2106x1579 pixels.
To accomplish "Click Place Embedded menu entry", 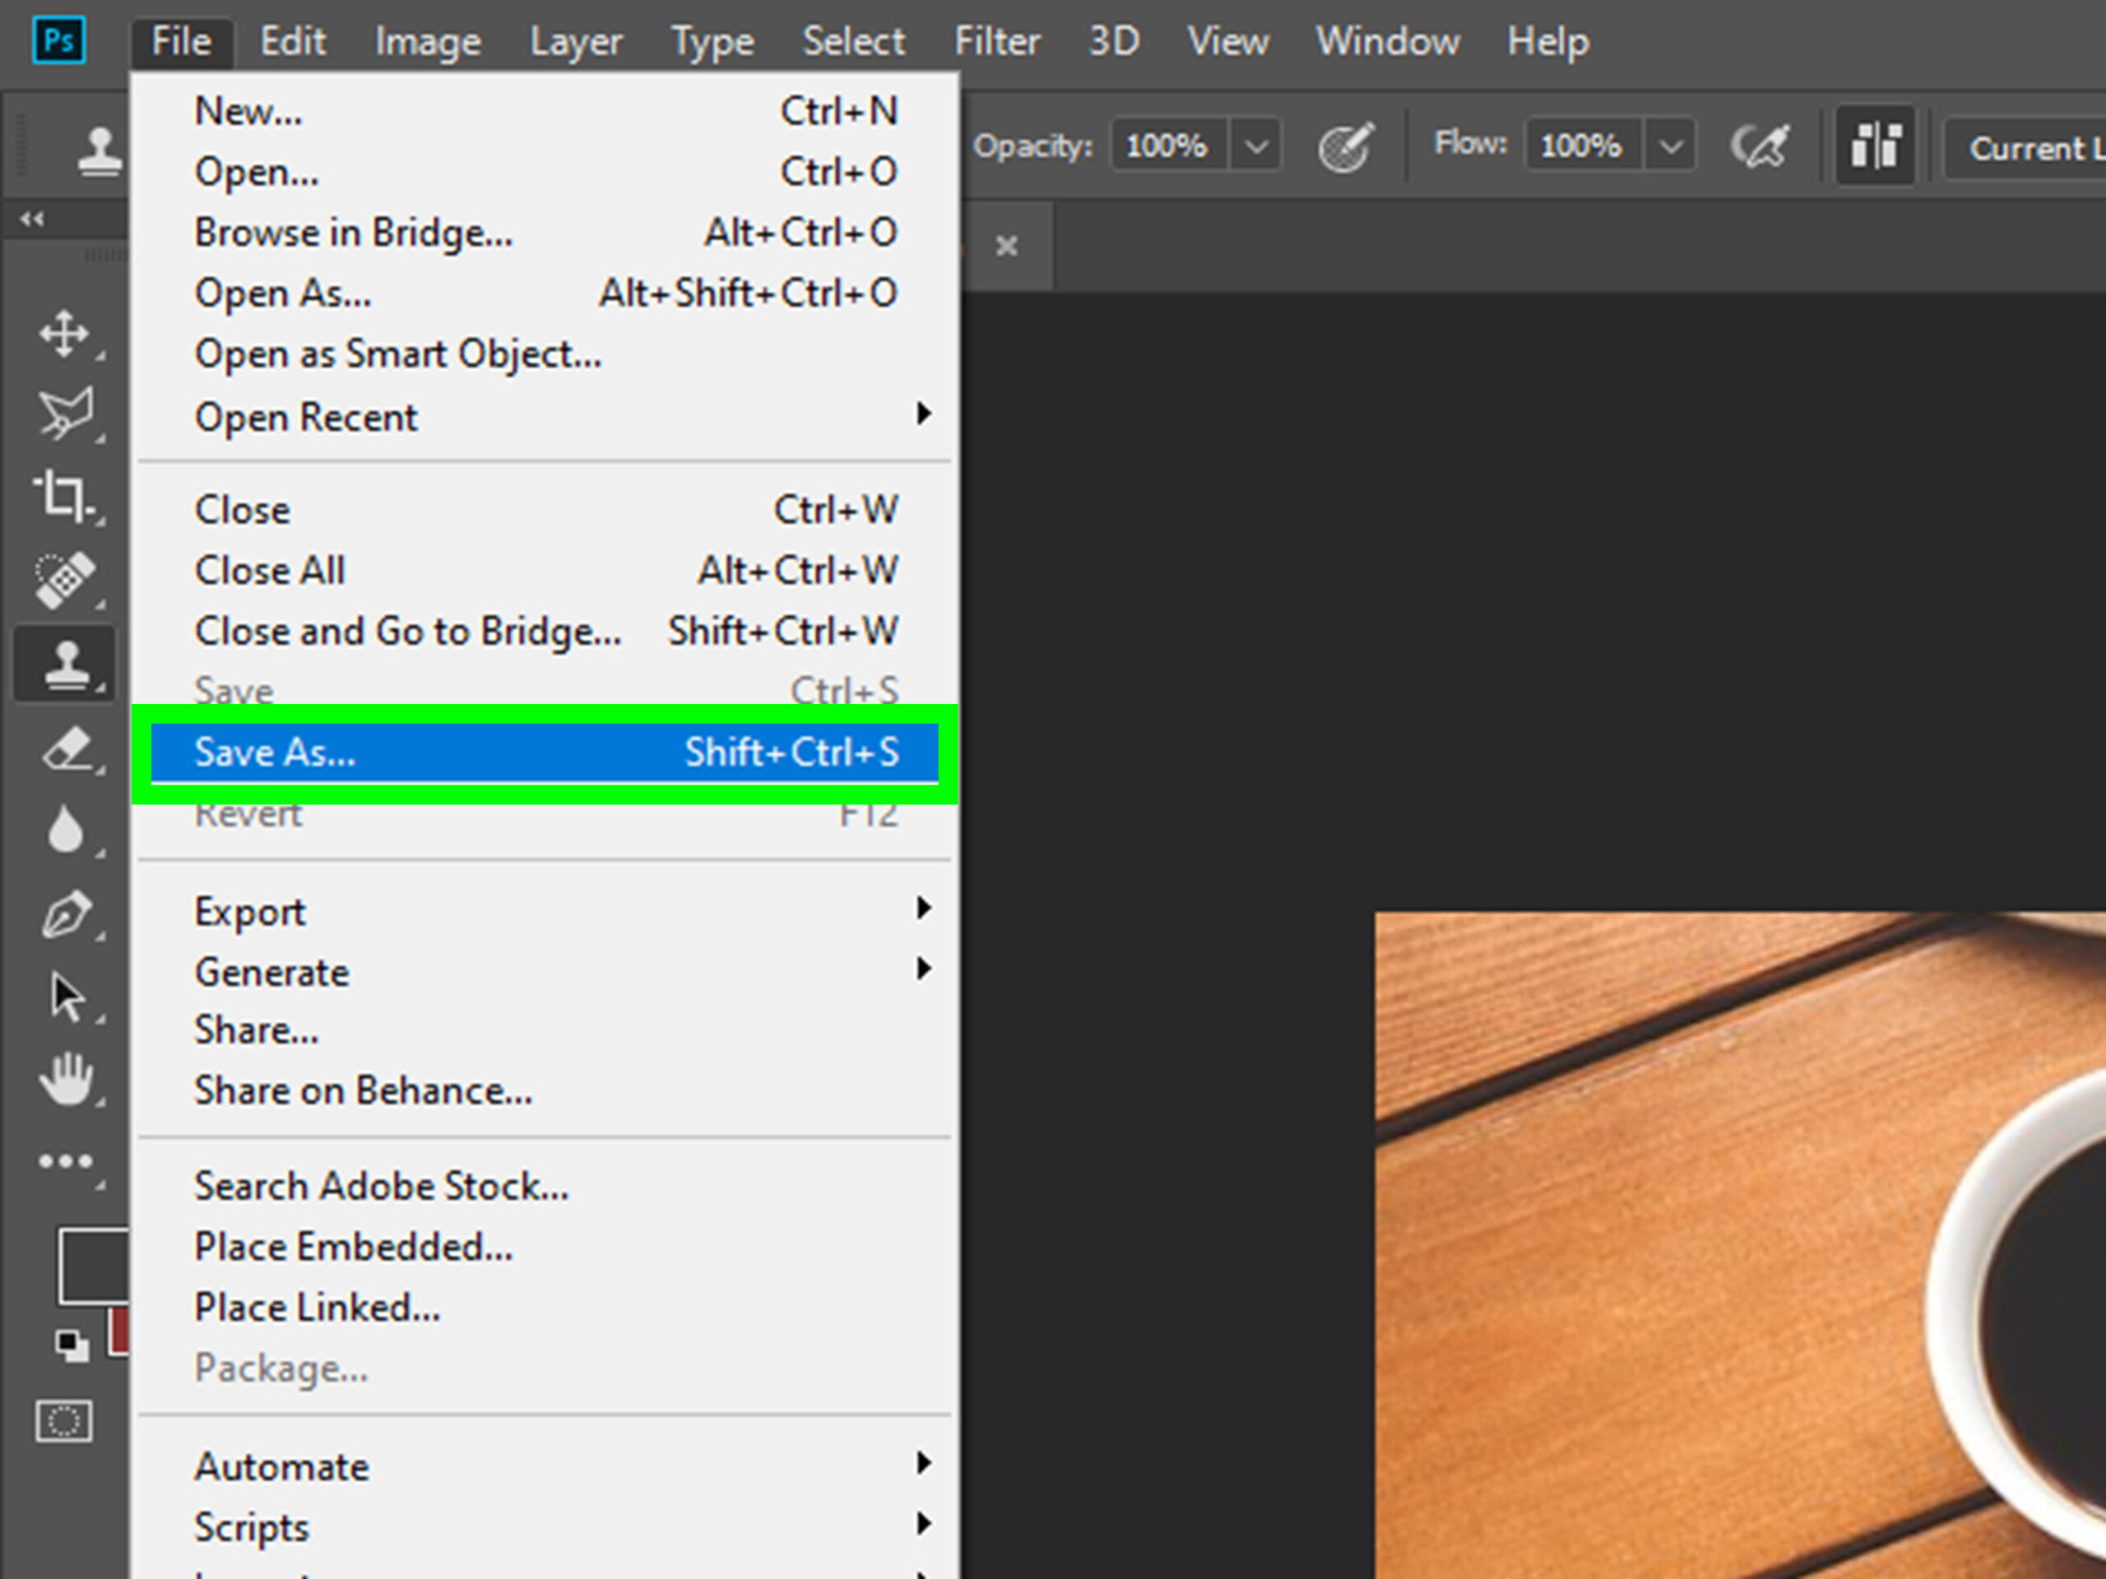I will coord(353,1247).
